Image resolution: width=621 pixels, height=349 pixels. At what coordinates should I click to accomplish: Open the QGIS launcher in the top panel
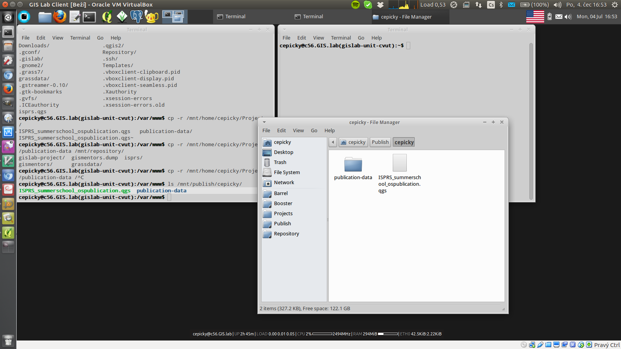click(107, 17)
